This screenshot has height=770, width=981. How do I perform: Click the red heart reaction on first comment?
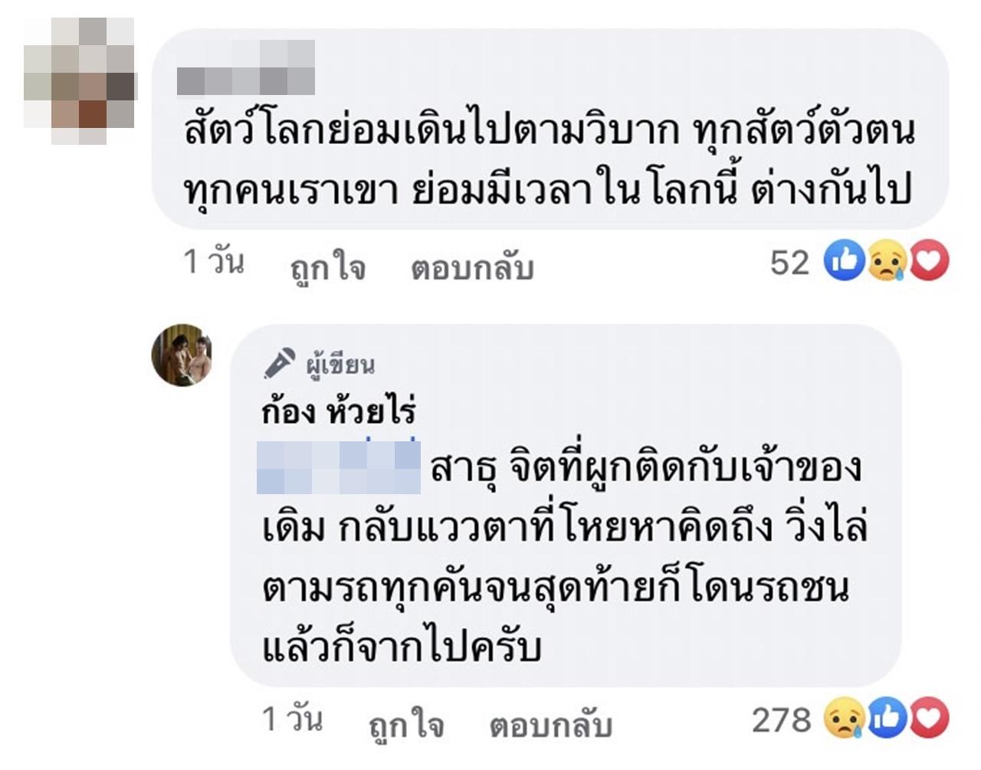click(x=930, y=262)
